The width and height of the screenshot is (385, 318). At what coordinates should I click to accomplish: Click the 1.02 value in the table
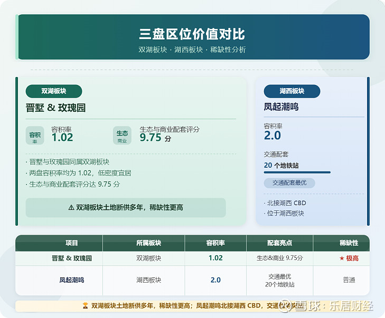[x=215, y=258]
